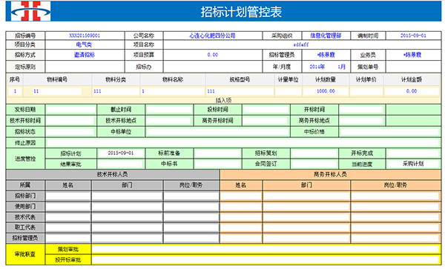445x269 pixels.
Task: Open the 招标方式 field showing 邀请招标
Action: point(85,55)
